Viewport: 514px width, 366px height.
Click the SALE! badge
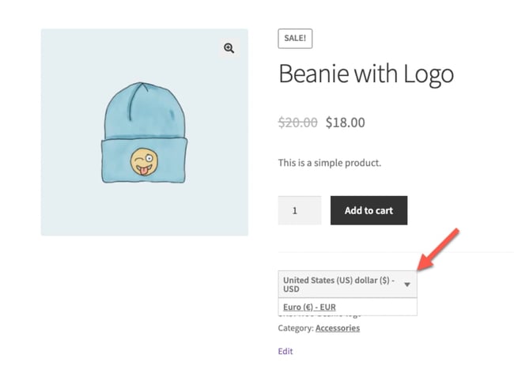pyautogui.click(x=295, y=38)
